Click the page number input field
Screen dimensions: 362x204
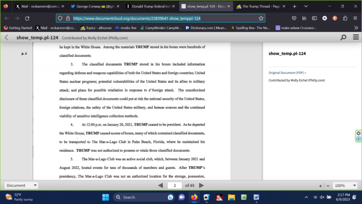tap(175, 185)
